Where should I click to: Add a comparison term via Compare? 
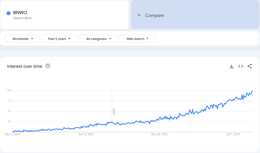pos(154,15)
